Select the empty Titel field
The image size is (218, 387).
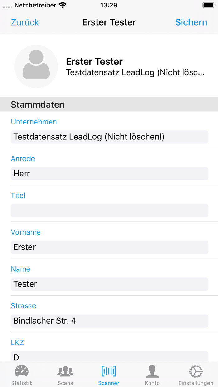tap(109, 211)
